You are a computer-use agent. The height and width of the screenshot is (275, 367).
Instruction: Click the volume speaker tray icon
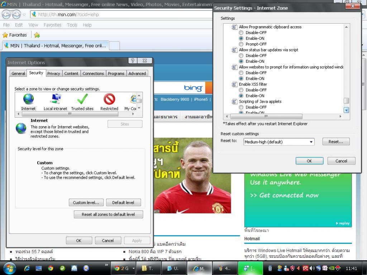click(x=312, y=268)
